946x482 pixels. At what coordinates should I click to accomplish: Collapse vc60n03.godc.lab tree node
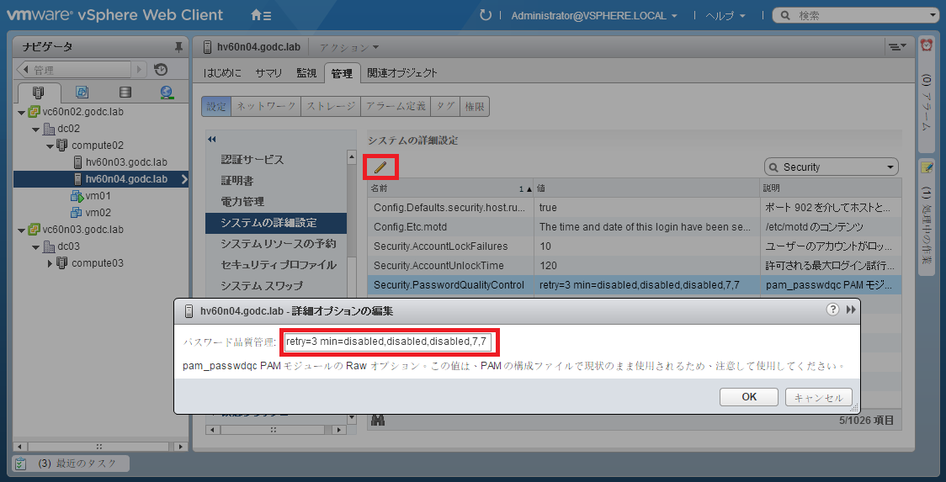point(22,230)
